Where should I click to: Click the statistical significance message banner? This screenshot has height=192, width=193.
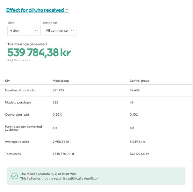[96, 176]
